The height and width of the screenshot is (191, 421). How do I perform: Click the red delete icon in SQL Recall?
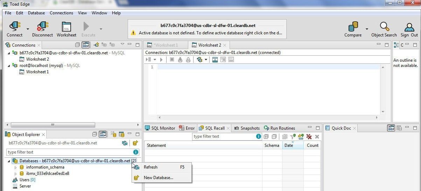click(x=309, y=137)
